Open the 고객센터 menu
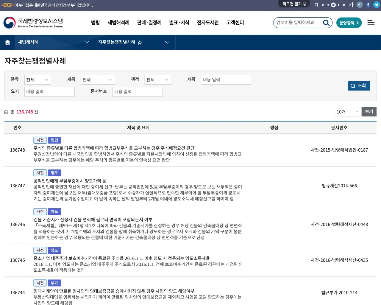 (x=235, y=23)
